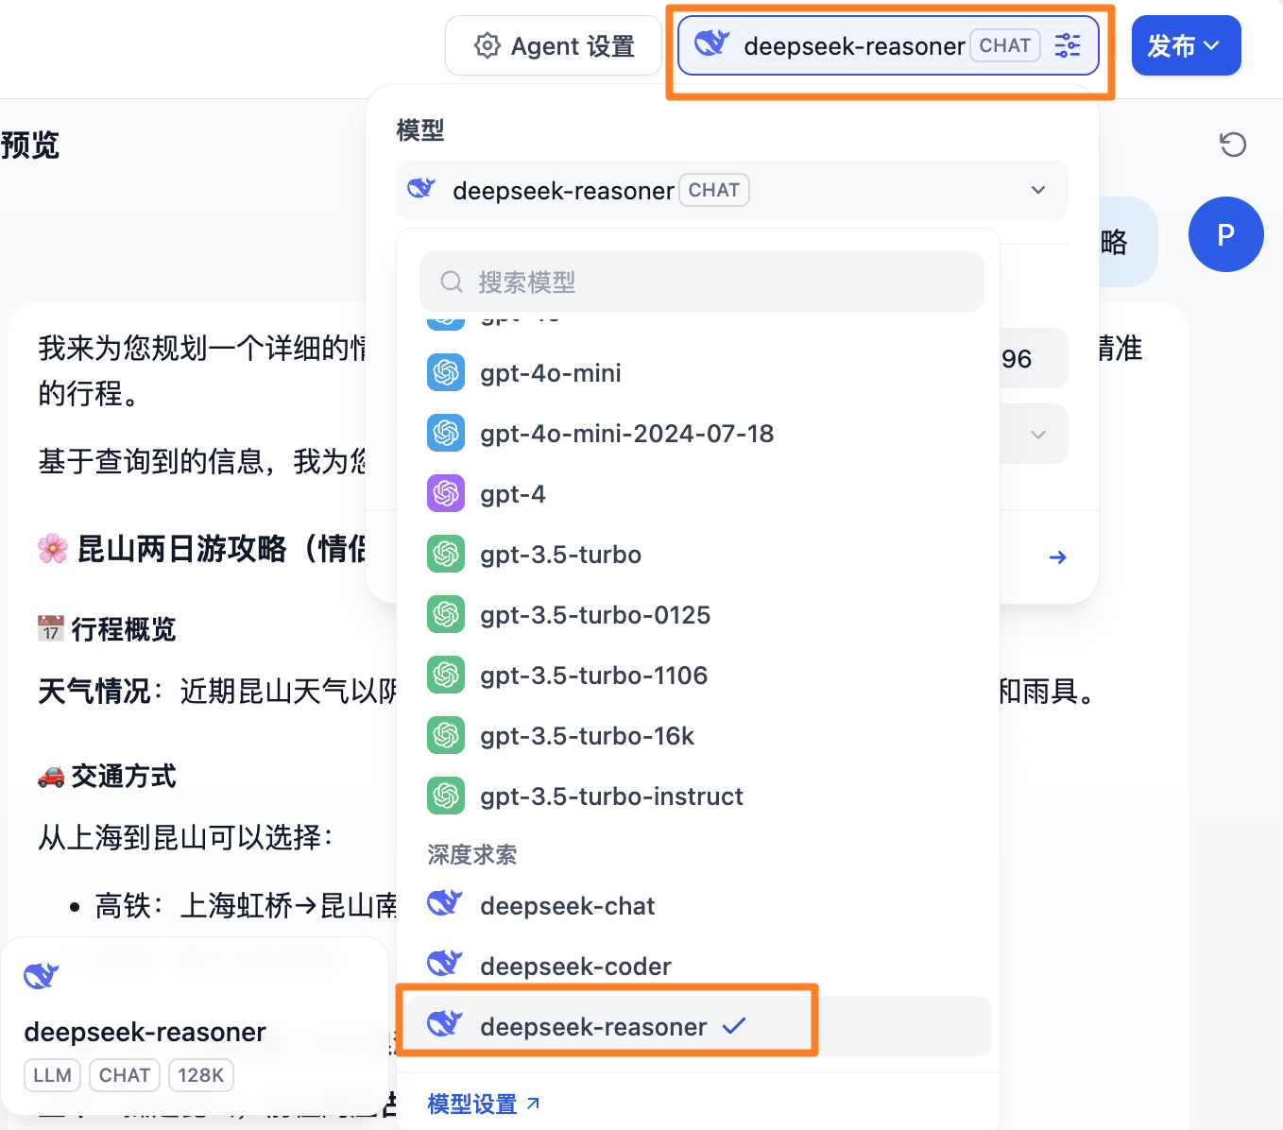Click the gear icon beside Agent 设置
The width and height of the screenshot is (1283, 1130).
(x=487, y=45)
